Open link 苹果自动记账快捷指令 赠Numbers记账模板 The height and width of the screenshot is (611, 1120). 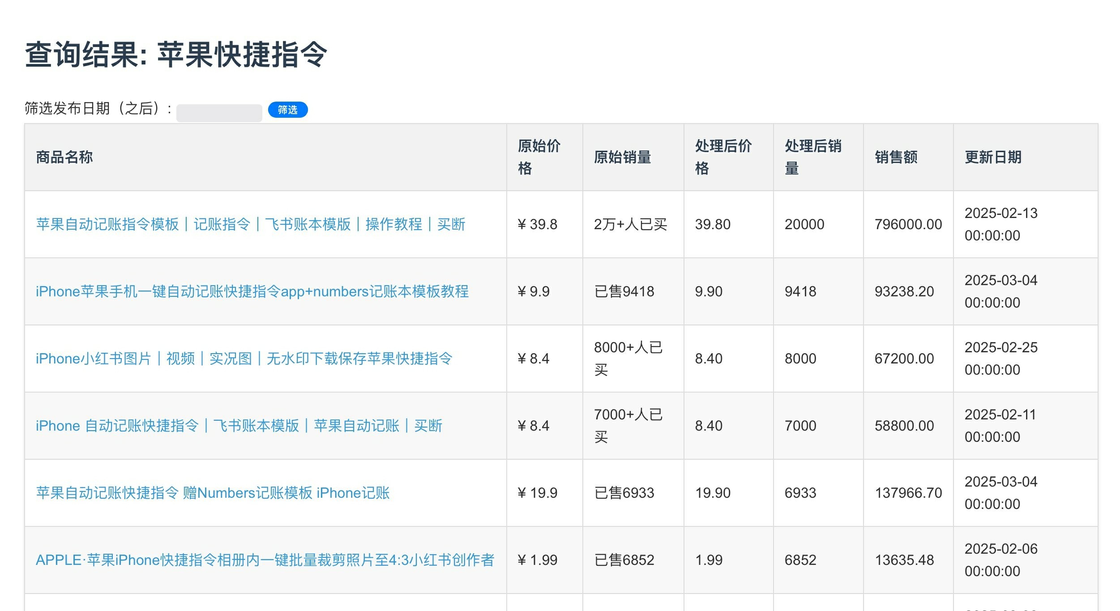(213, 493)
